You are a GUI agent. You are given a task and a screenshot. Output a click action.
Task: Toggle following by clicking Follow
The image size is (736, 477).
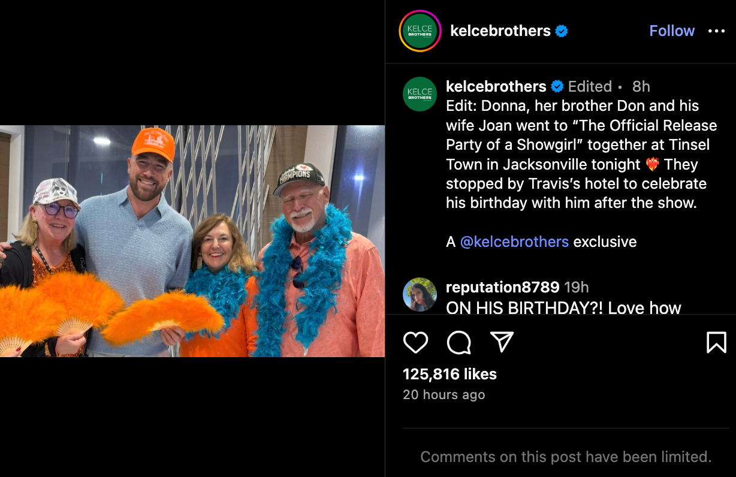(672, 31)
